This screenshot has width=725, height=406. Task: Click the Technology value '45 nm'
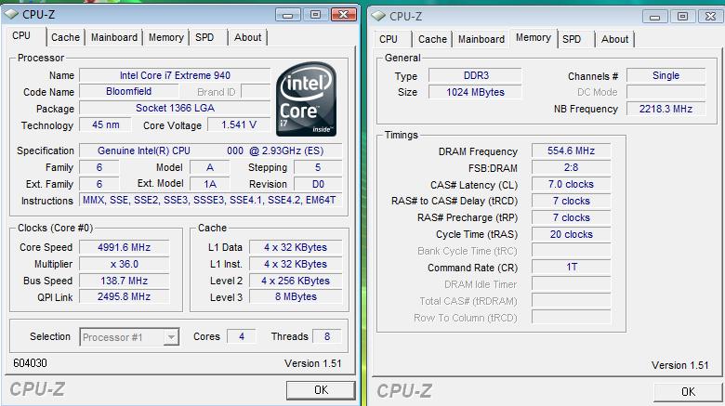tap(105, 124)
